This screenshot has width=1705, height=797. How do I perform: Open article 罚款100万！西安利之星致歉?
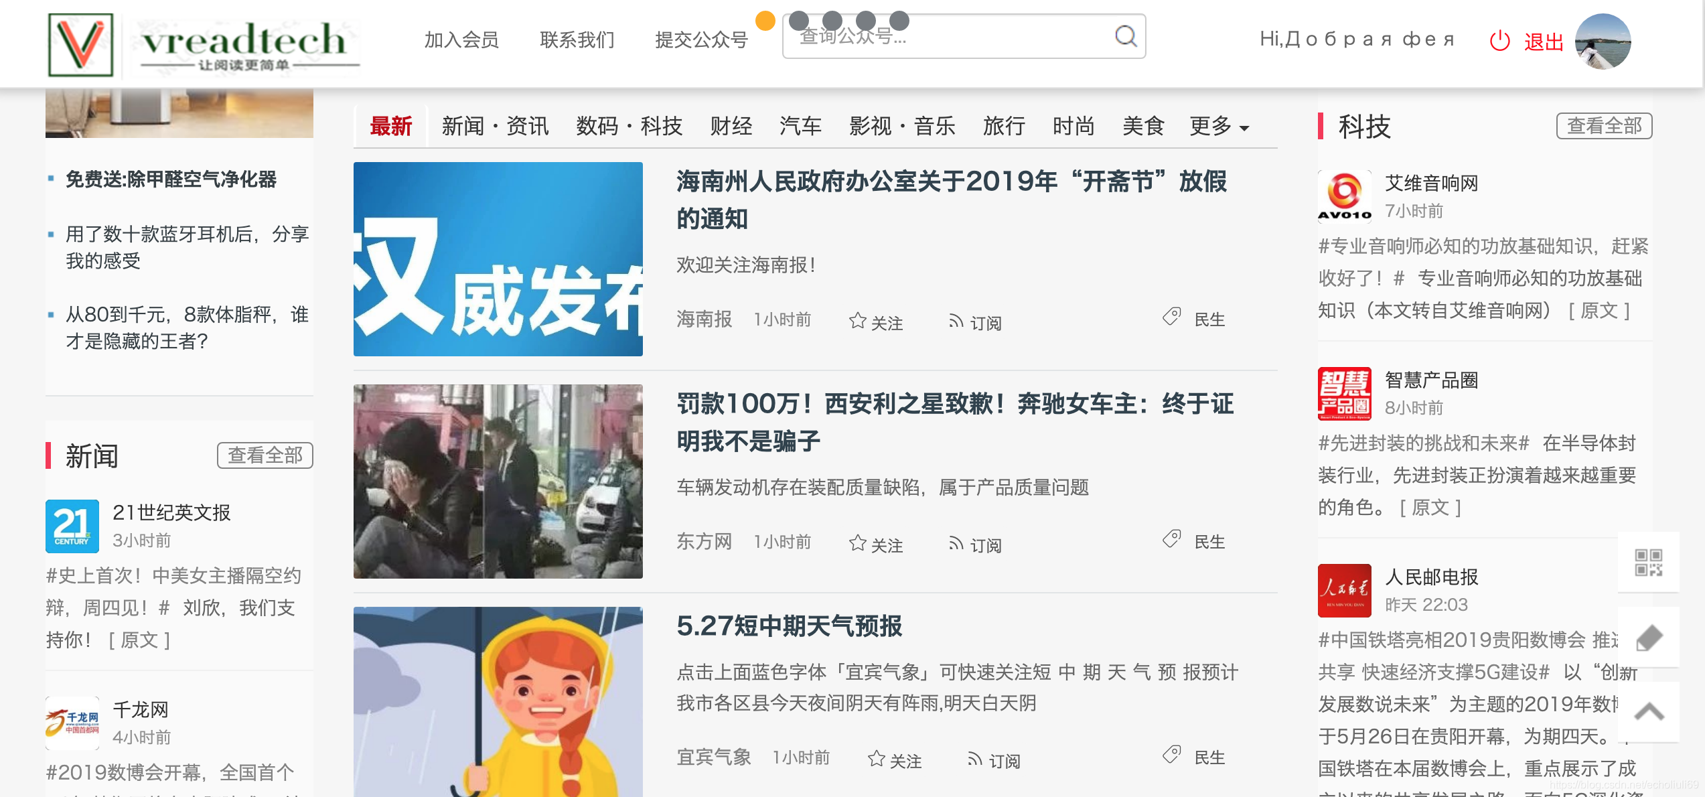click(955, 422)
